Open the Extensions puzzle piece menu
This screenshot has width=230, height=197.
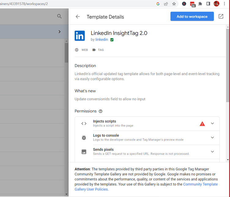[x=200, y=4]
